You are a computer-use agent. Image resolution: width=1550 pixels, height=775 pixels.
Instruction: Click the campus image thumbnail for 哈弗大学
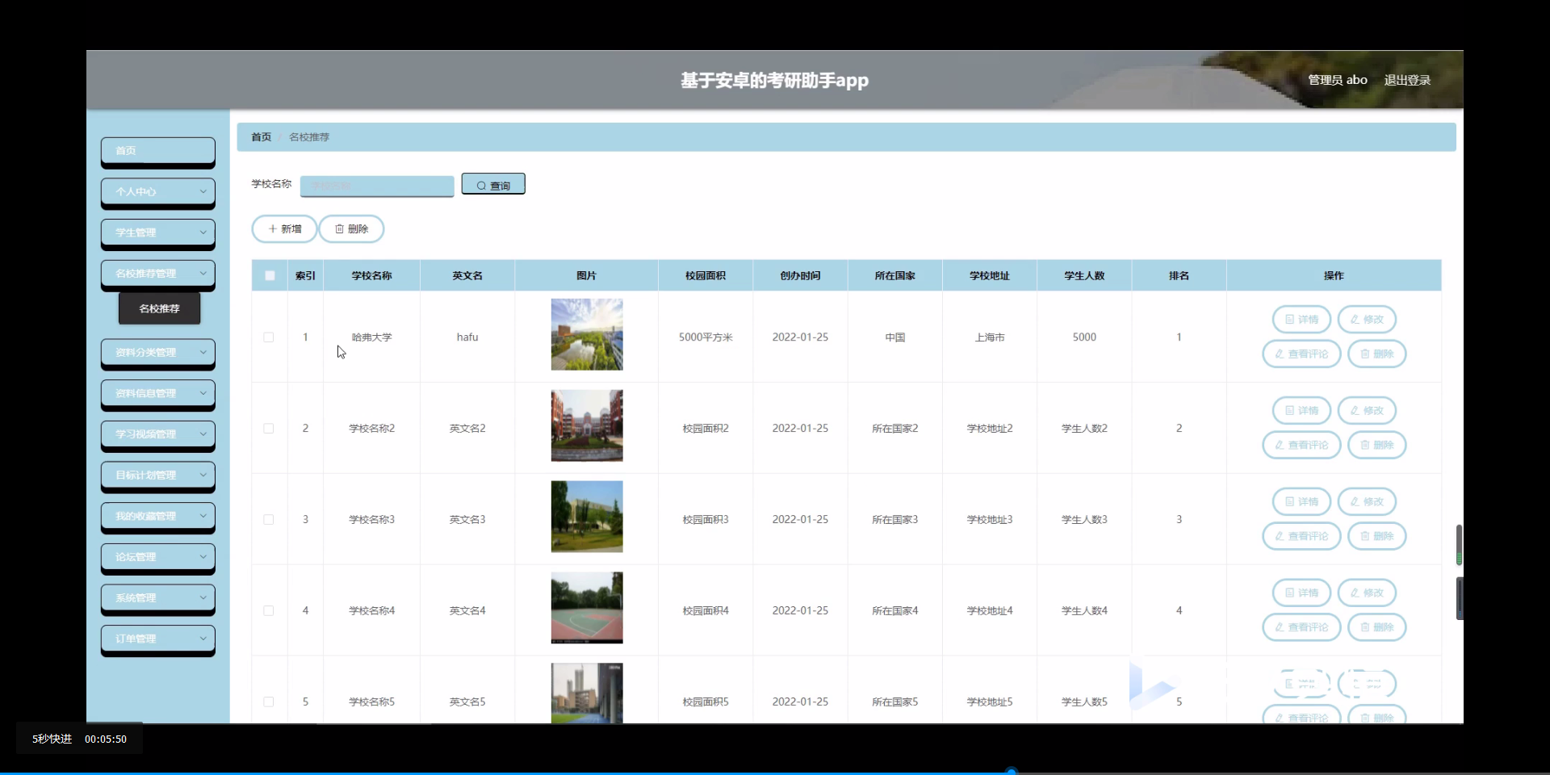point(586,334)
